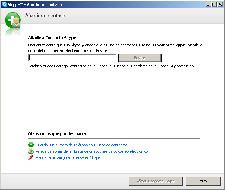225x190 pixels.
Task: Click the Skype logo icon in title bar
Action: 4,4
